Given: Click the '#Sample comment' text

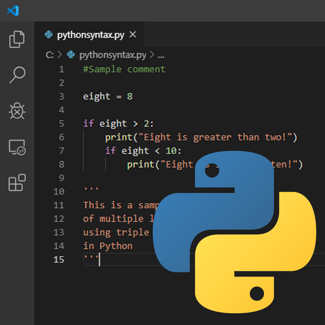Looking at the screenshot, I should pyautogui.click(x=124, y=69).
